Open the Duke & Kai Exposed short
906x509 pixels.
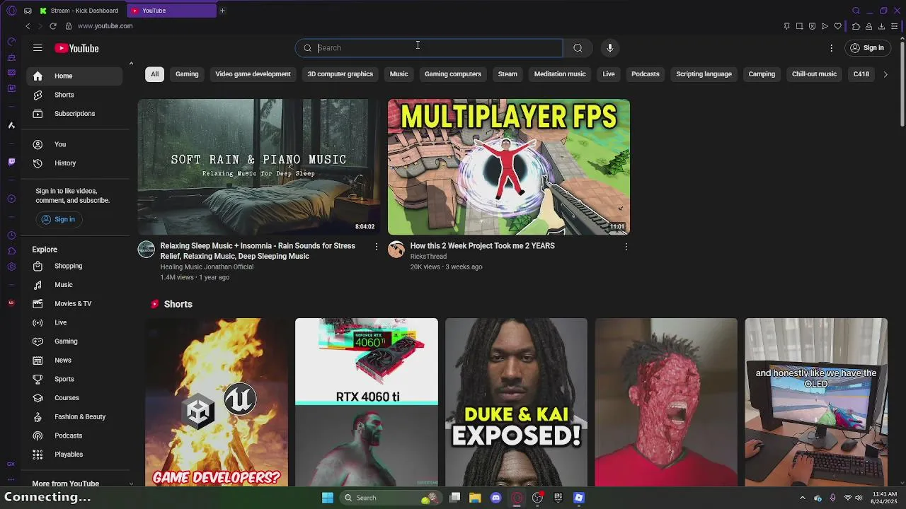pos(517,402)
